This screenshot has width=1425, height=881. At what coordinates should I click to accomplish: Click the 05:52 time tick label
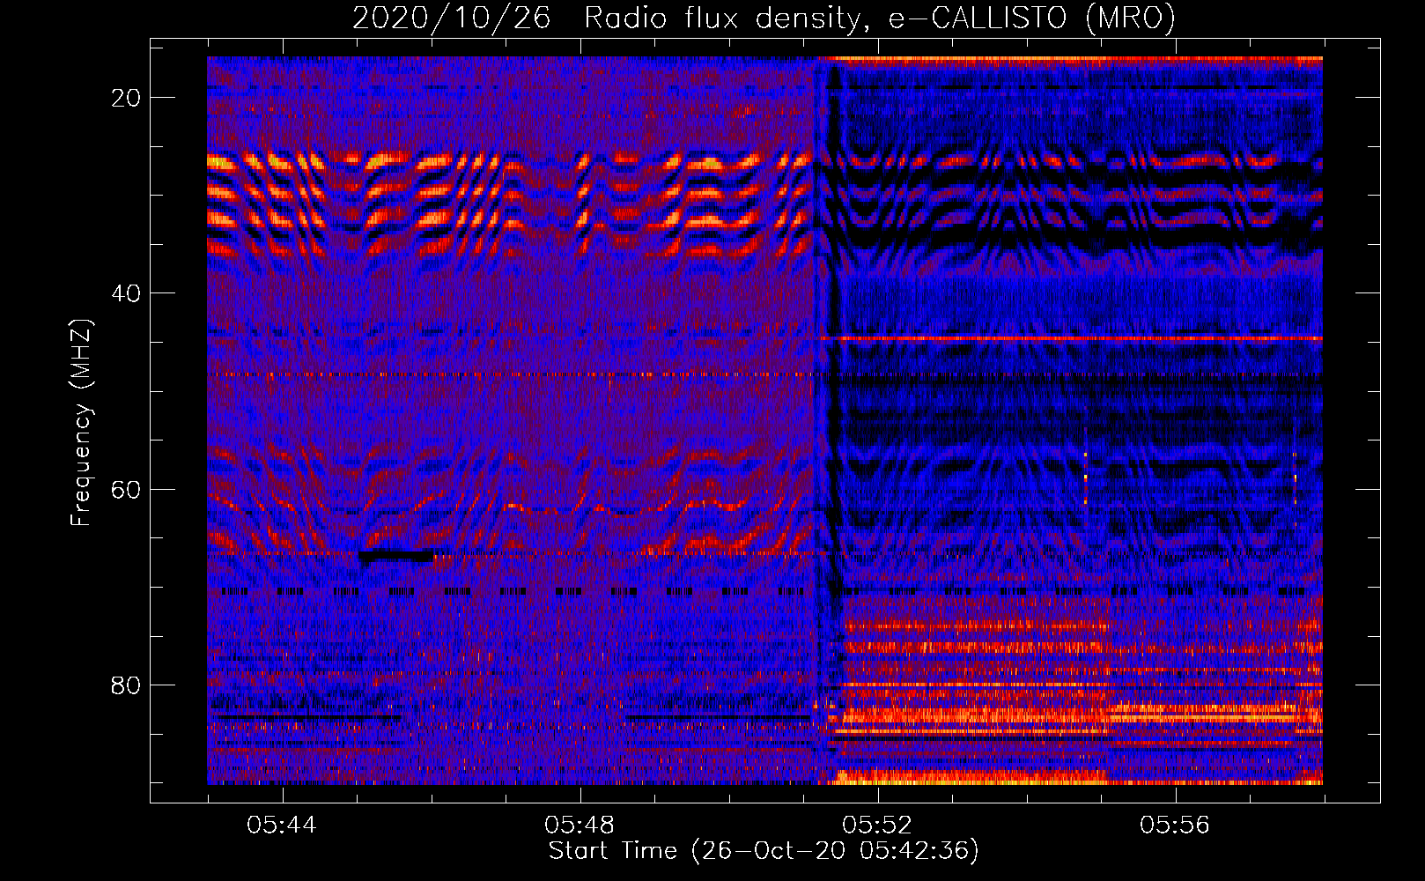coord(877,825)
